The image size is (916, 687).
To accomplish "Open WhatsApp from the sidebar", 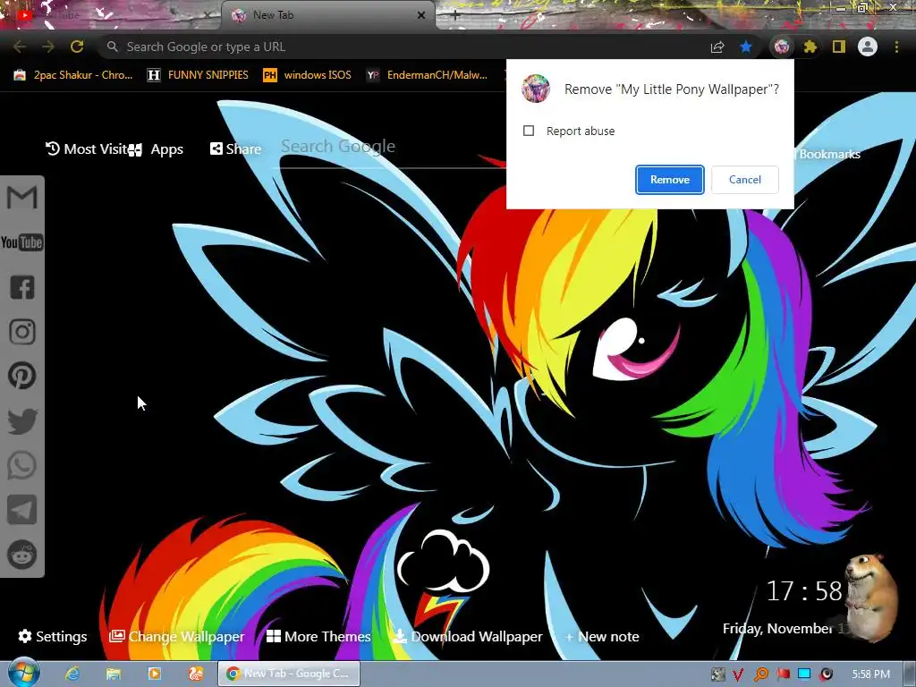I will tap(22, 465).
